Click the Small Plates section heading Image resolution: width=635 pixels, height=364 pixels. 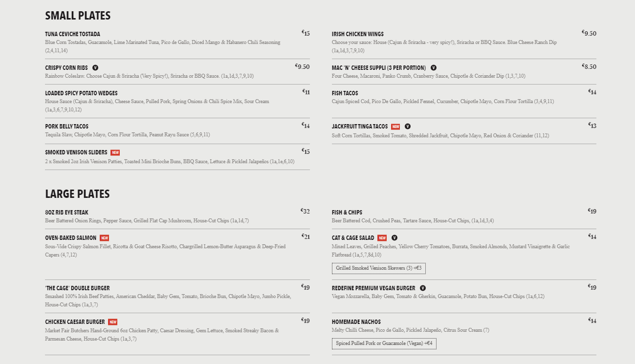coord(78,16)
